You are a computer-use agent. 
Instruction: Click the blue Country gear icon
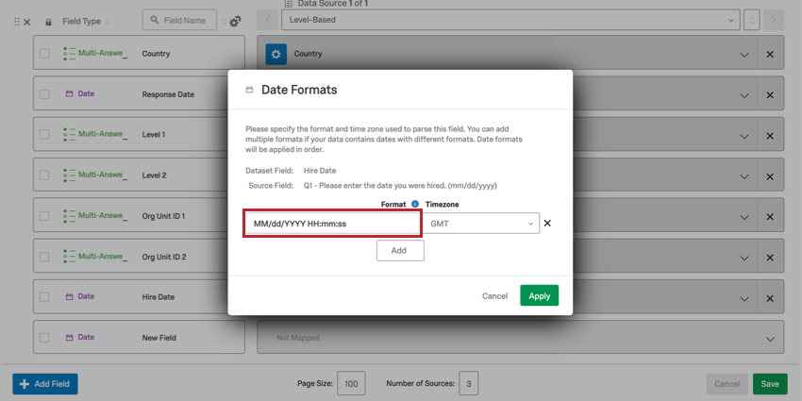click(276, 54)
